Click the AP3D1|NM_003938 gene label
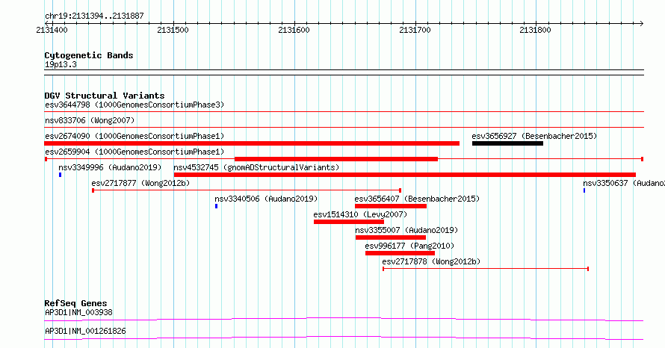The height and width of the screenshot is (348, 665). (x=79, y=312)
